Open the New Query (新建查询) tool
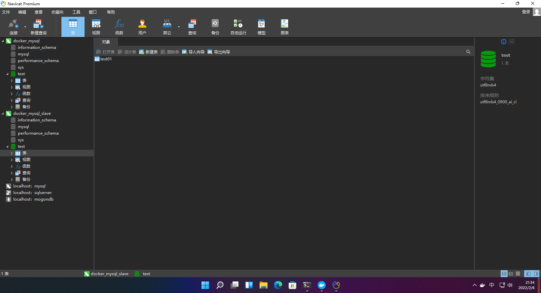541x293 pixels. coord(38,27)
